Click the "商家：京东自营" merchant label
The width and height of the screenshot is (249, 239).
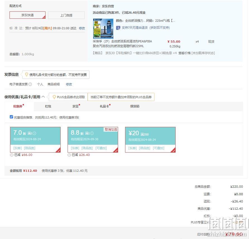pos(103,6)
